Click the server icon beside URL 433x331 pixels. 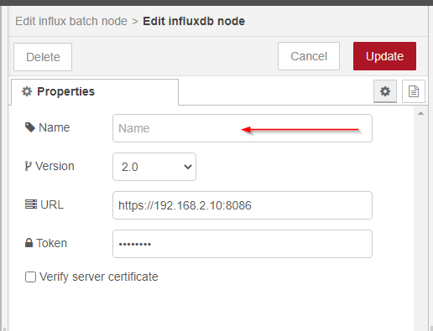31,204
